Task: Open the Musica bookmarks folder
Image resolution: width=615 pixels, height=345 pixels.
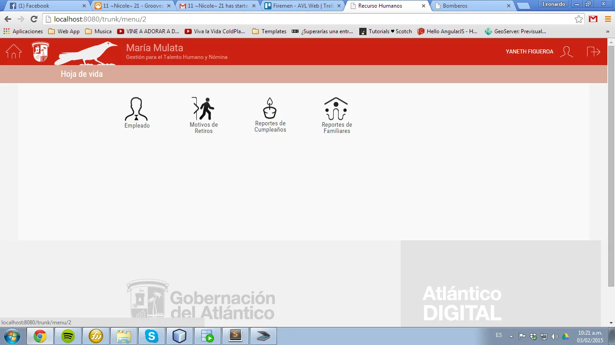Action: (x=98, y=31)
